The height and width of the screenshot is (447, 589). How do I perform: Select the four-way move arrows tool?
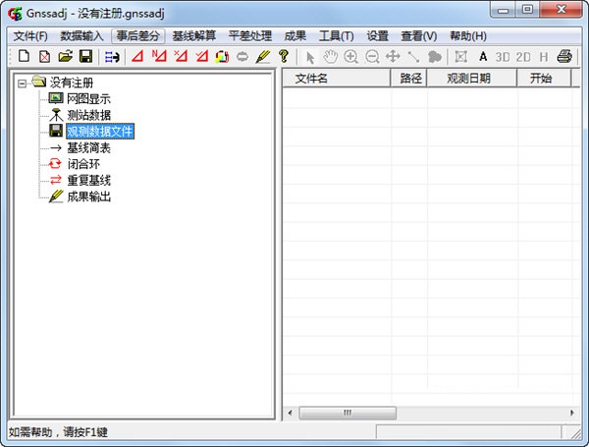tap(393, 57)
